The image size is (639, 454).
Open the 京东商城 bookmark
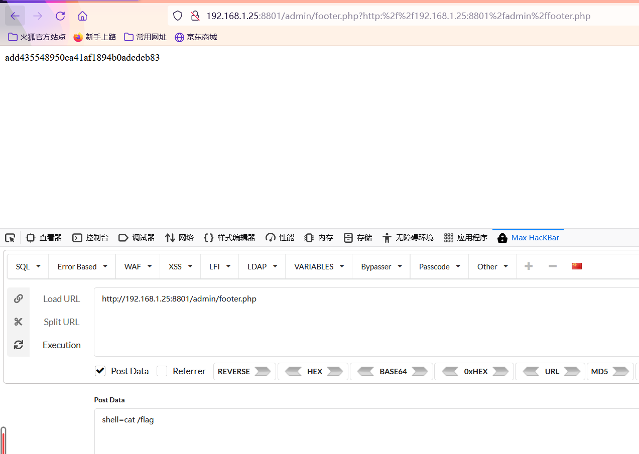196,37
